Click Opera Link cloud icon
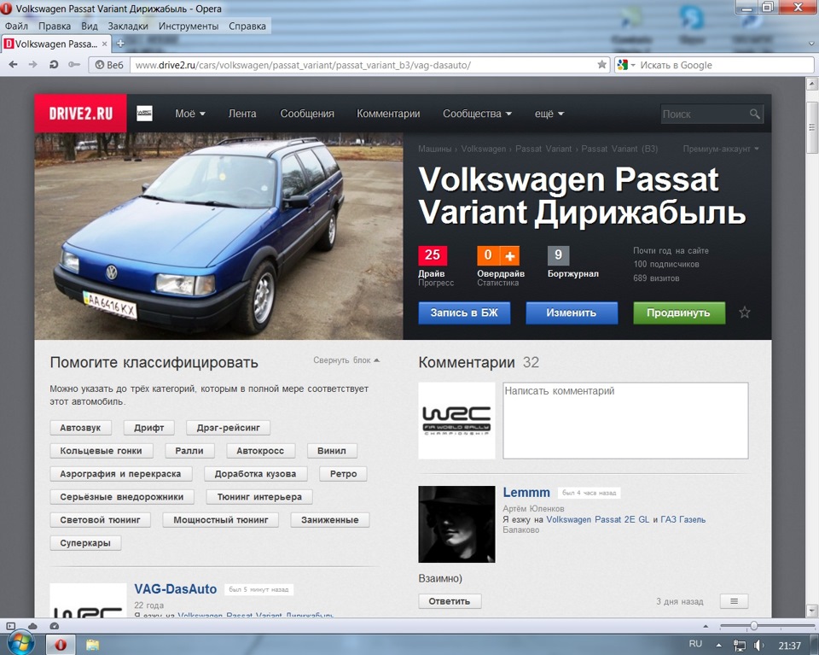The height and width of the screenshot is (655, 819). 32,626
